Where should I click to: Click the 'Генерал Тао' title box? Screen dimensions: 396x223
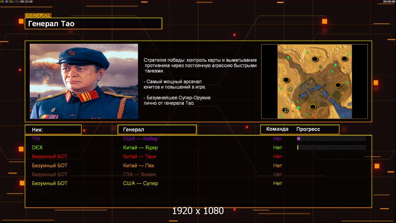click(x=94, y=23)
